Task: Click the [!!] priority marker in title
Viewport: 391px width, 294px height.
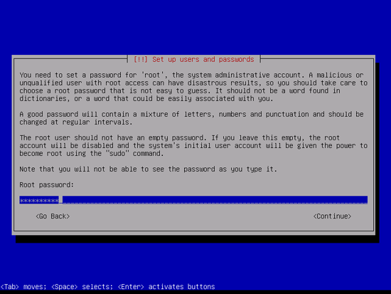Action: point(141,60)
